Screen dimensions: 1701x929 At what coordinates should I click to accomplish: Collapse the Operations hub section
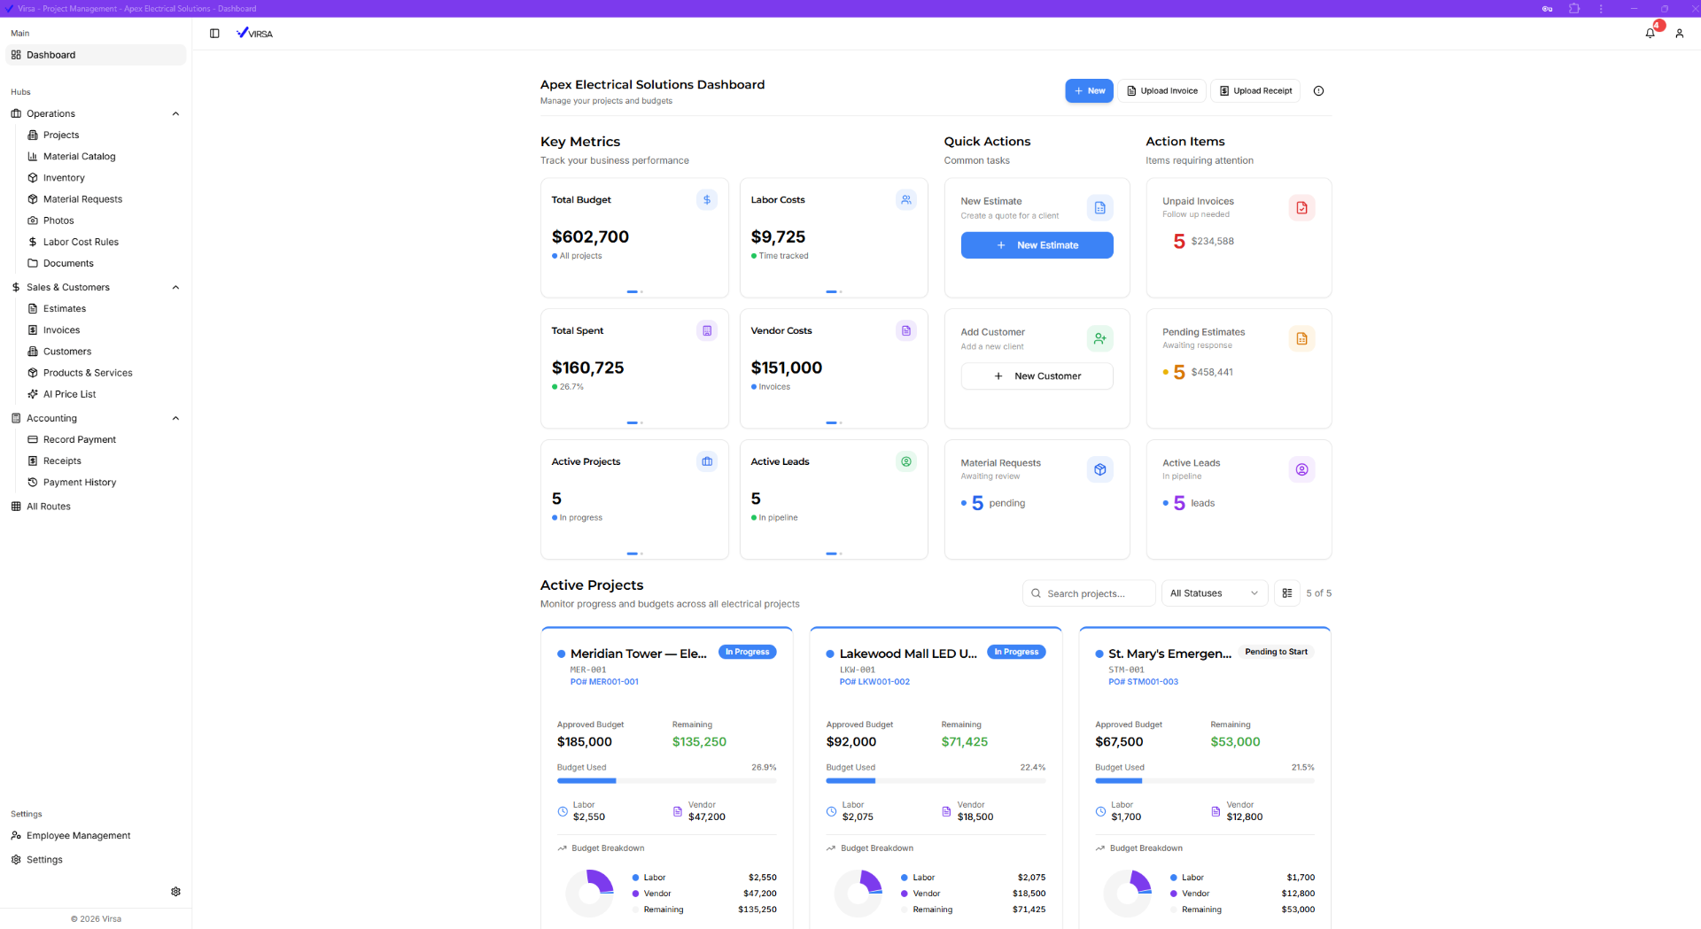[175, 114]
